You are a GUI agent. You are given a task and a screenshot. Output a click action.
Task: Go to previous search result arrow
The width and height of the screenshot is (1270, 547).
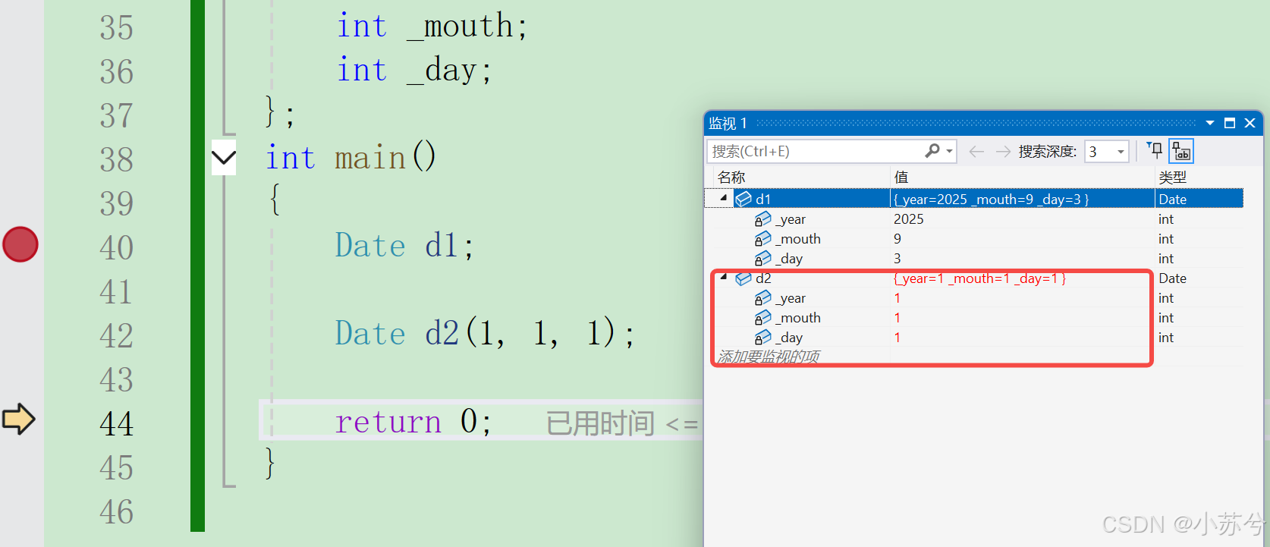tap(976, 152)
